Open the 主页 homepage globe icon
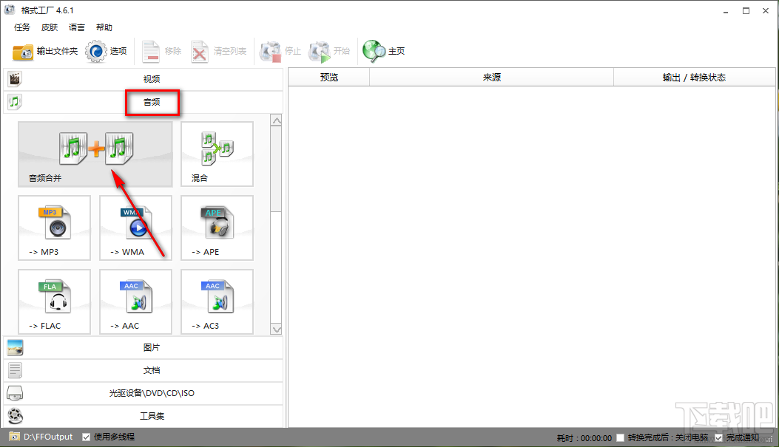Screen dimensions: 779x447 pos(374,52)
